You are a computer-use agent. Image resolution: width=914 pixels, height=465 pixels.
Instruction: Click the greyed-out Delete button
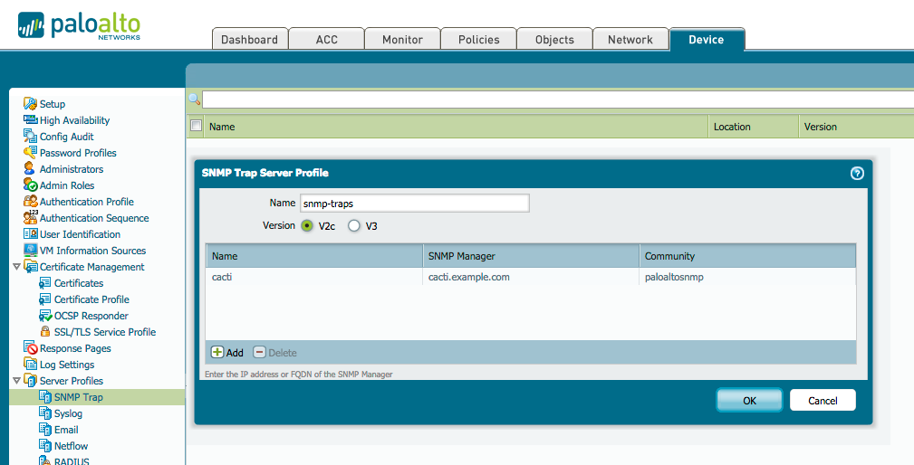(274, 352)
